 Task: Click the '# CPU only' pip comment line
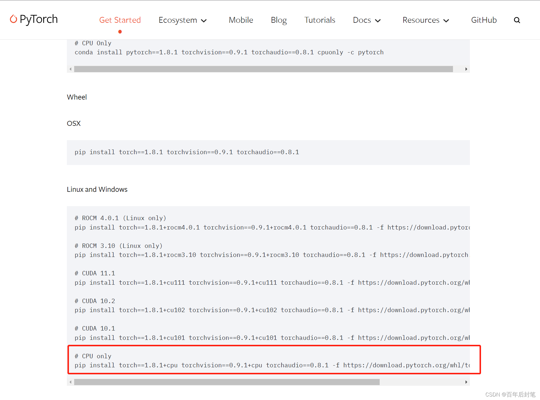click(x=93, y=356)
